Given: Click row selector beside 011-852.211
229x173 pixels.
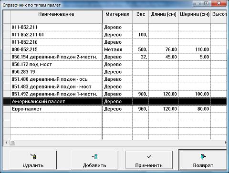Looking at the screenshot, I should click(x=7, y=27).
